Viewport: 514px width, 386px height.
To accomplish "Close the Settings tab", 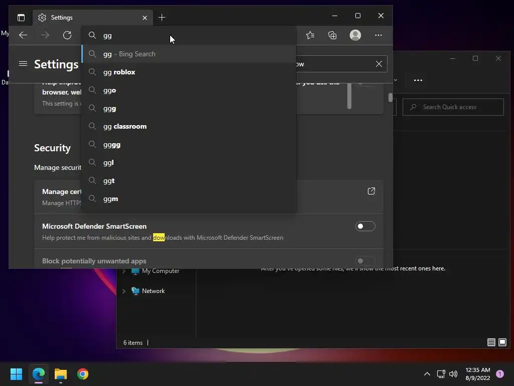I will point(145,18).
